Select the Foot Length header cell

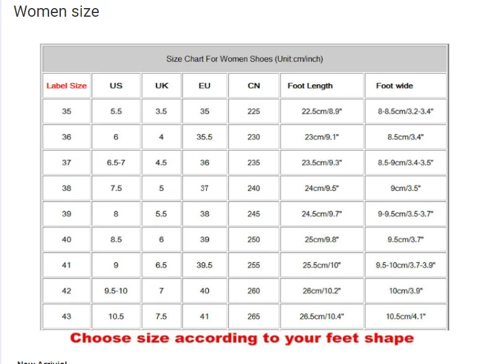tap(322, 86)
